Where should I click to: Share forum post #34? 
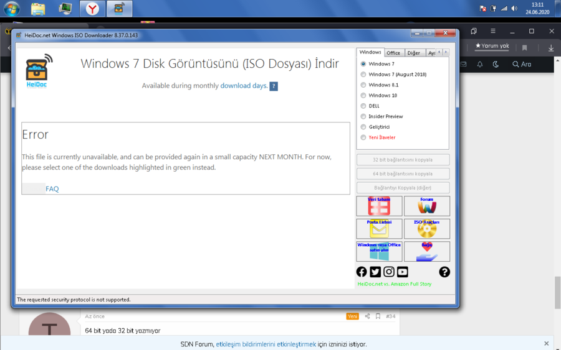click(367, 316)
